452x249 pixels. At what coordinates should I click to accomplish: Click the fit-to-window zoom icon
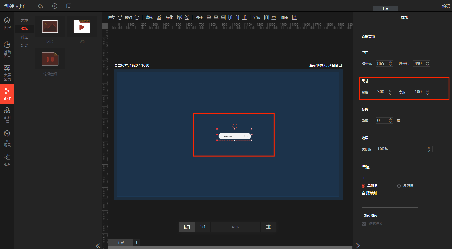point(187,227)
